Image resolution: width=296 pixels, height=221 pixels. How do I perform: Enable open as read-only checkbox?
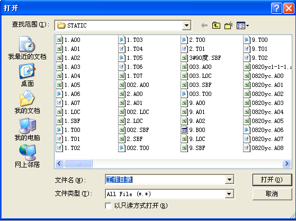click(108, 206)
